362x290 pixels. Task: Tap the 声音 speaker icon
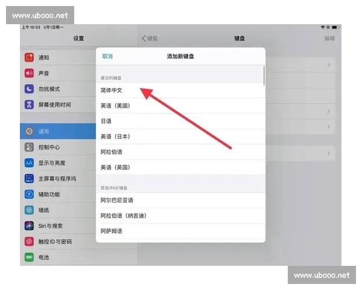pos(29,73)
